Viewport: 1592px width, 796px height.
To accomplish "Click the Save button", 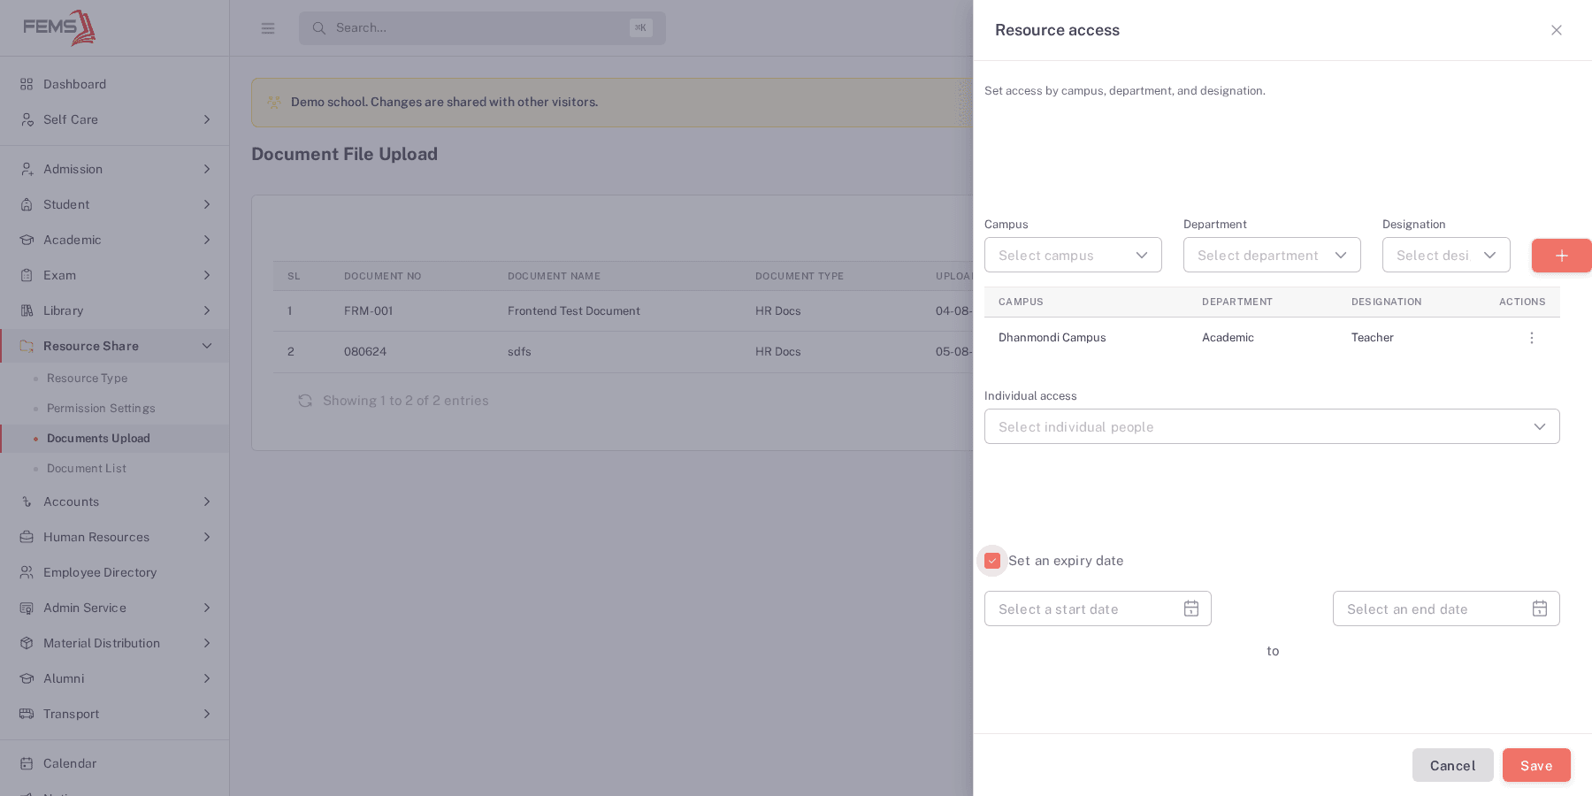I will (x=1536, y=765).
